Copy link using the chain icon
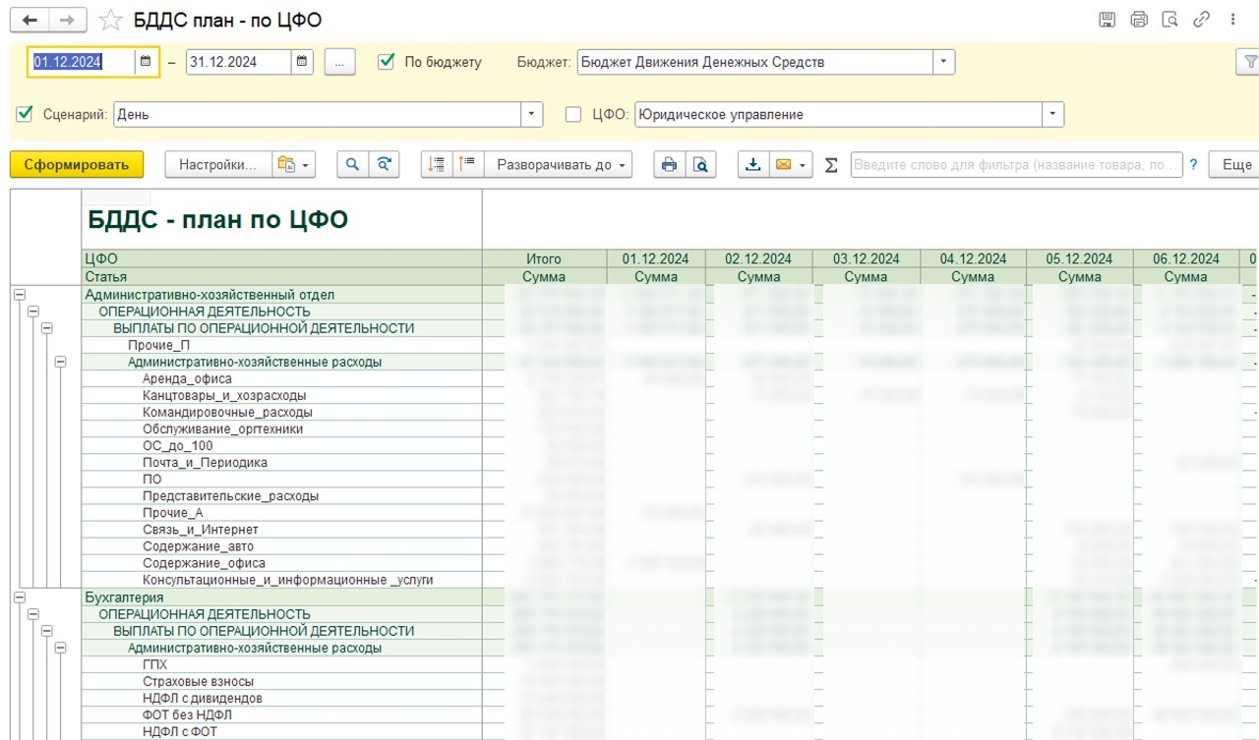This screenshot has height=740, width=1259. pyautogui.click(x=1201, y=20)
